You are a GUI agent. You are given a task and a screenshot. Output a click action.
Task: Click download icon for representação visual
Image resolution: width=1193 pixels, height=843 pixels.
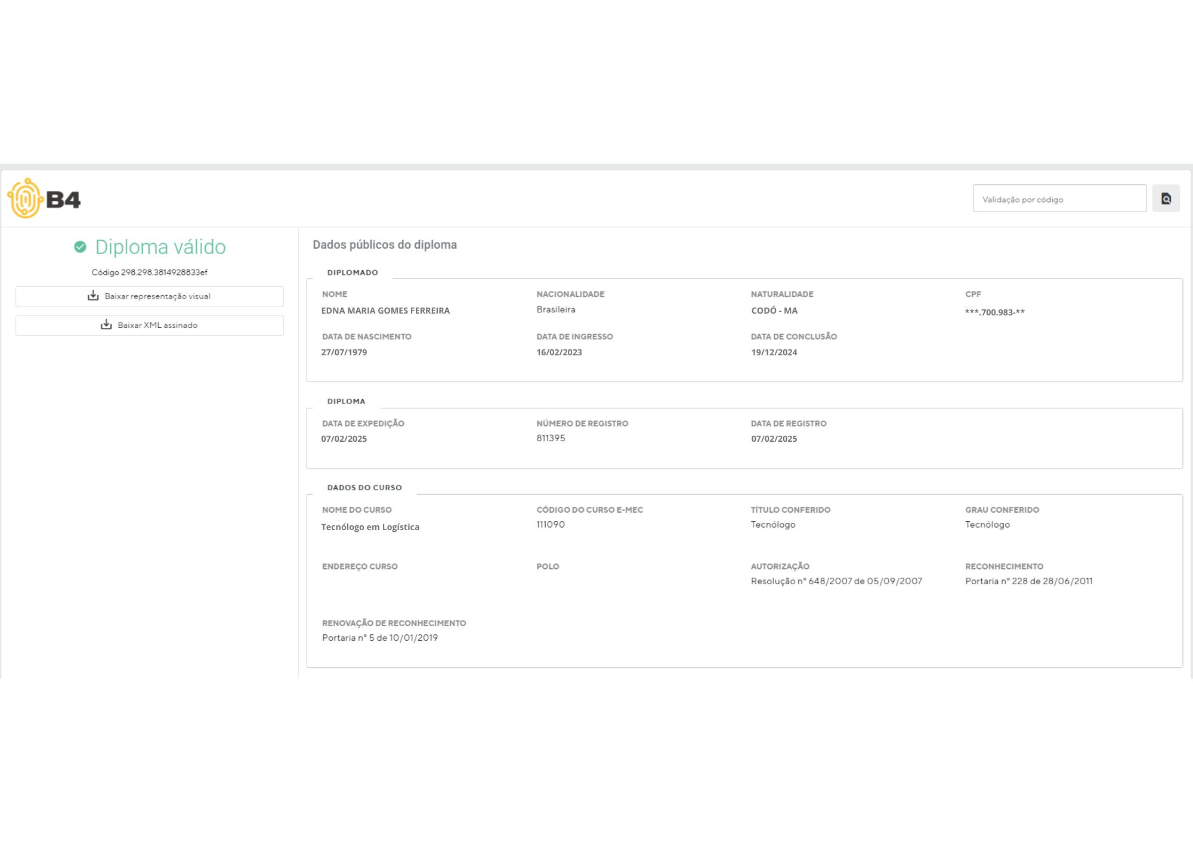point(93,296)
